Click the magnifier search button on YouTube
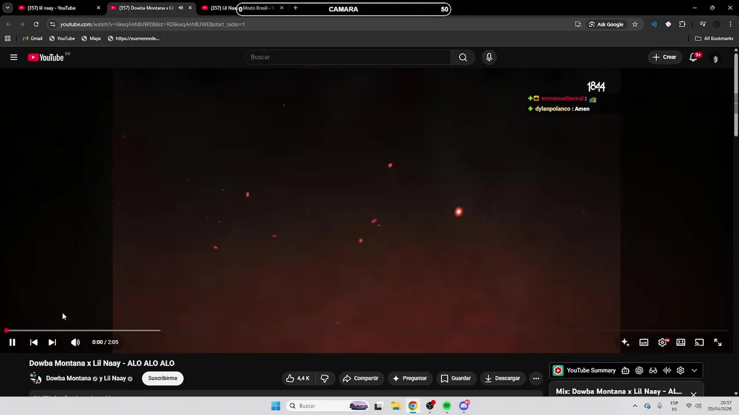 [x=463, y=57]
